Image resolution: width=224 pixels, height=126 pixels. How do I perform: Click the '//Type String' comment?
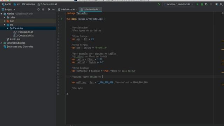(79, 45)
